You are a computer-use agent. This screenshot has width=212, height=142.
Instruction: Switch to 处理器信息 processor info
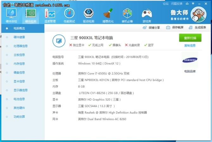pos(21,46)
